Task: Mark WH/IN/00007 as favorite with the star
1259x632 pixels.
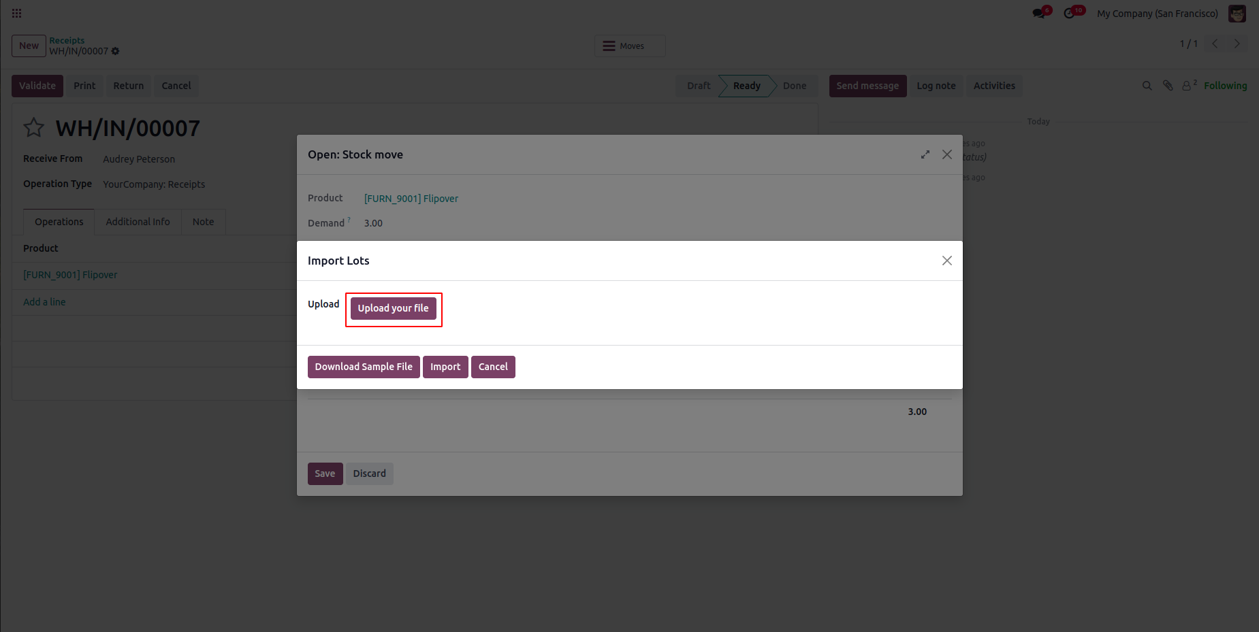Action: point(34,128)
